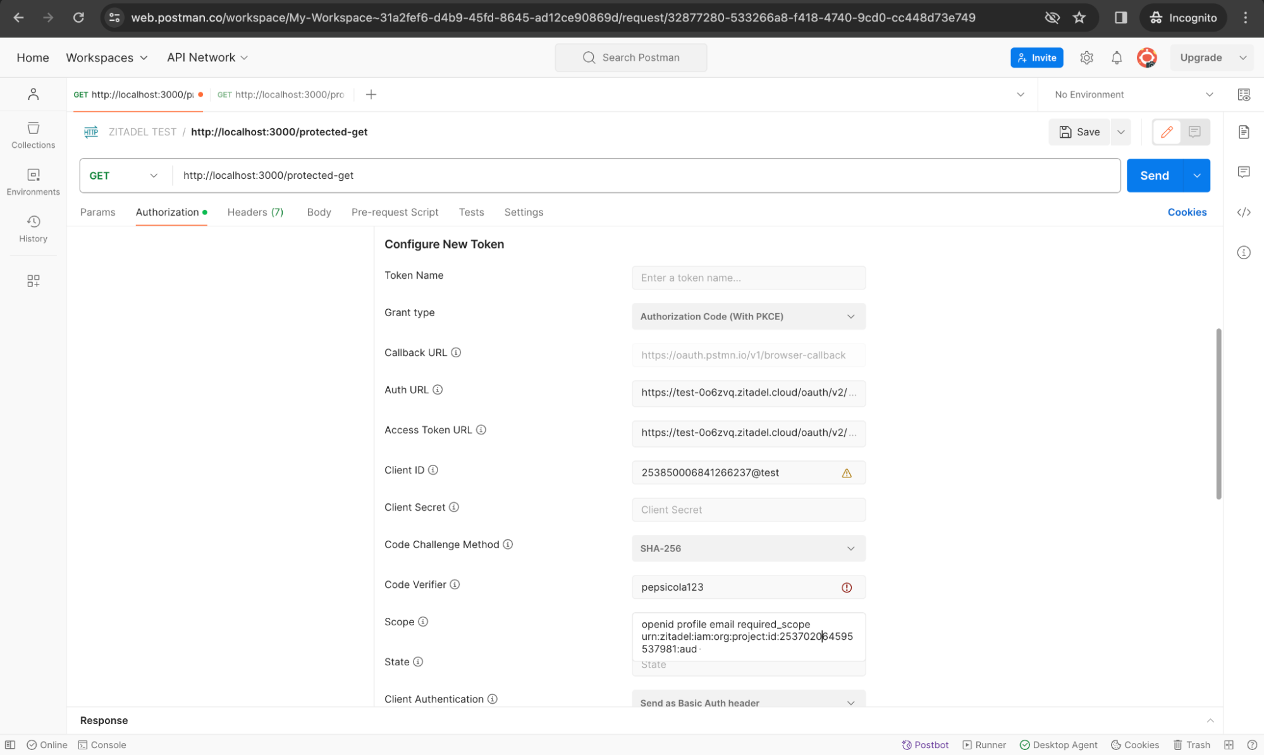Send the request
The width and height of the screenshot is (1264, 755).
point(1155,175)
